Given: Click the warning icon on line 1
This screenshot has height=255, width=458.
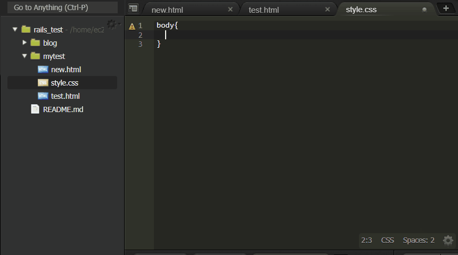Looking at the screenshot, I should click(132, 27).
